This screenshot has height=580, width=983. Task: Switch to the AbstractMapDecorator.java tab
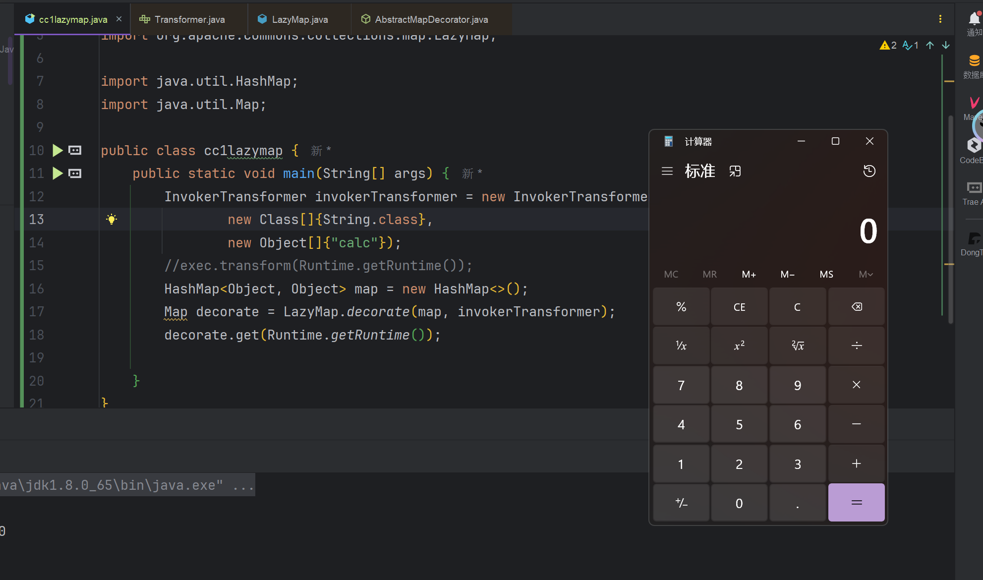point(431,19)
